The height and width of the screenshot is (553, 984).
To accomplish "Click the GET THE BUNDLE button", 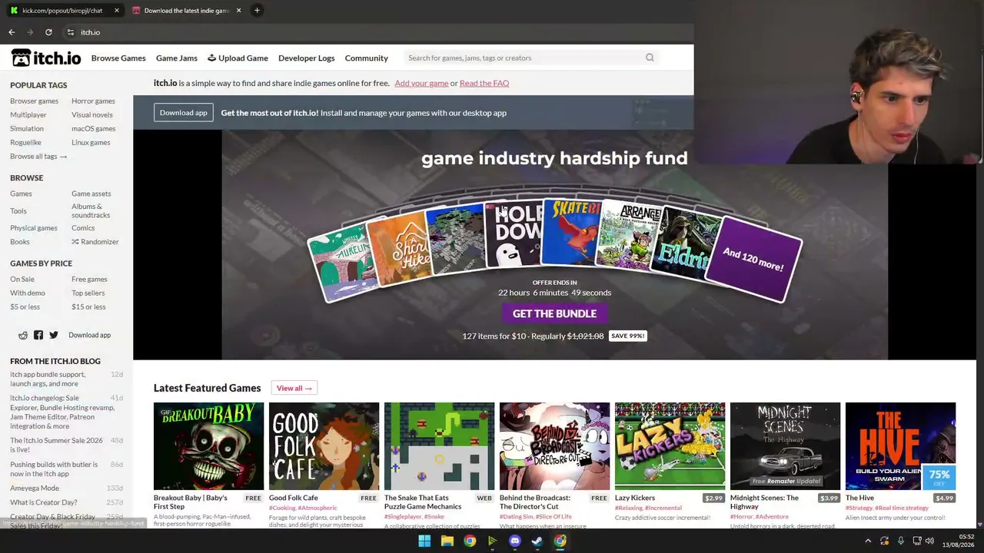I will 554,313.
